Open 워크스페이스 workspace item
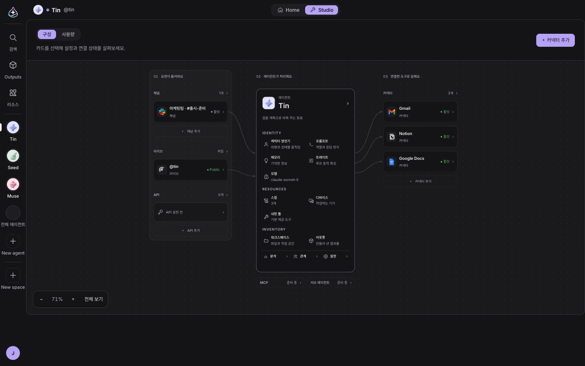Screen dimensions: 585x366 [x=283, y=240]
